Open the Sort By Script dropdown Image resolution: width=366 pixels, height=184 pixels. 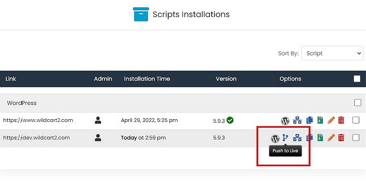332,53
